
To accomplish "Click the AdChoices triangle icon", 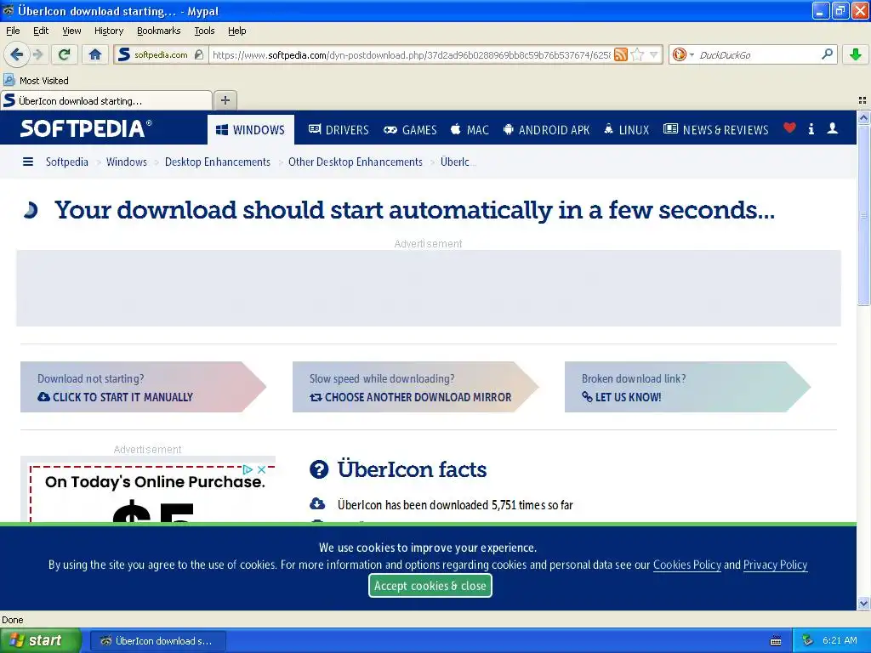I will [248, 469].
